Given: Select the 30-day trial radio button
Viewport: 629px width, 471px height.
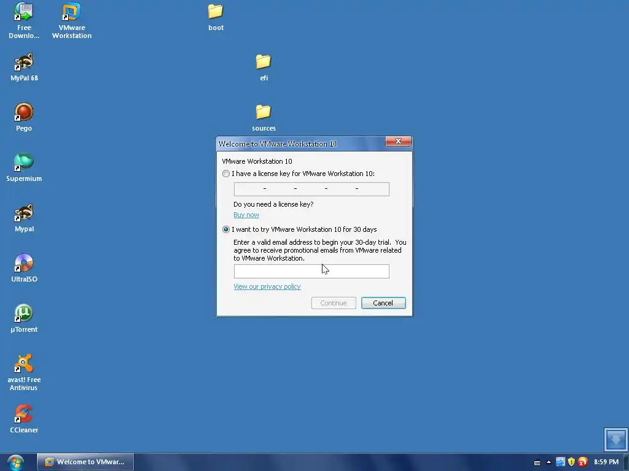Looking at the screenshot, I should 226,229.
